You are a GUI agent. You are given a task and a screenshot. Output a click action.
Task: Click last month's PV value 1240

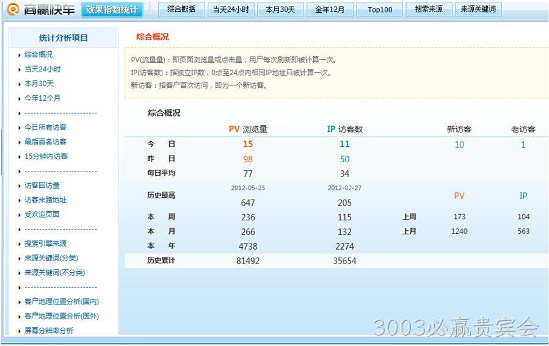(459, 231)
